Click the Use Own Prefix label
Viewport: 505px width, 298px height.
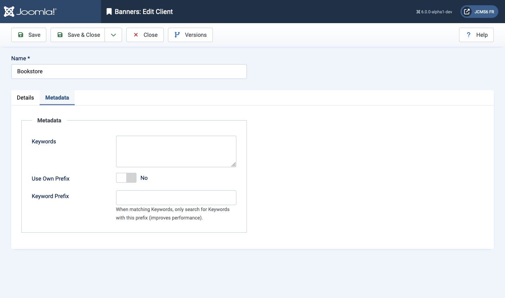50,178
